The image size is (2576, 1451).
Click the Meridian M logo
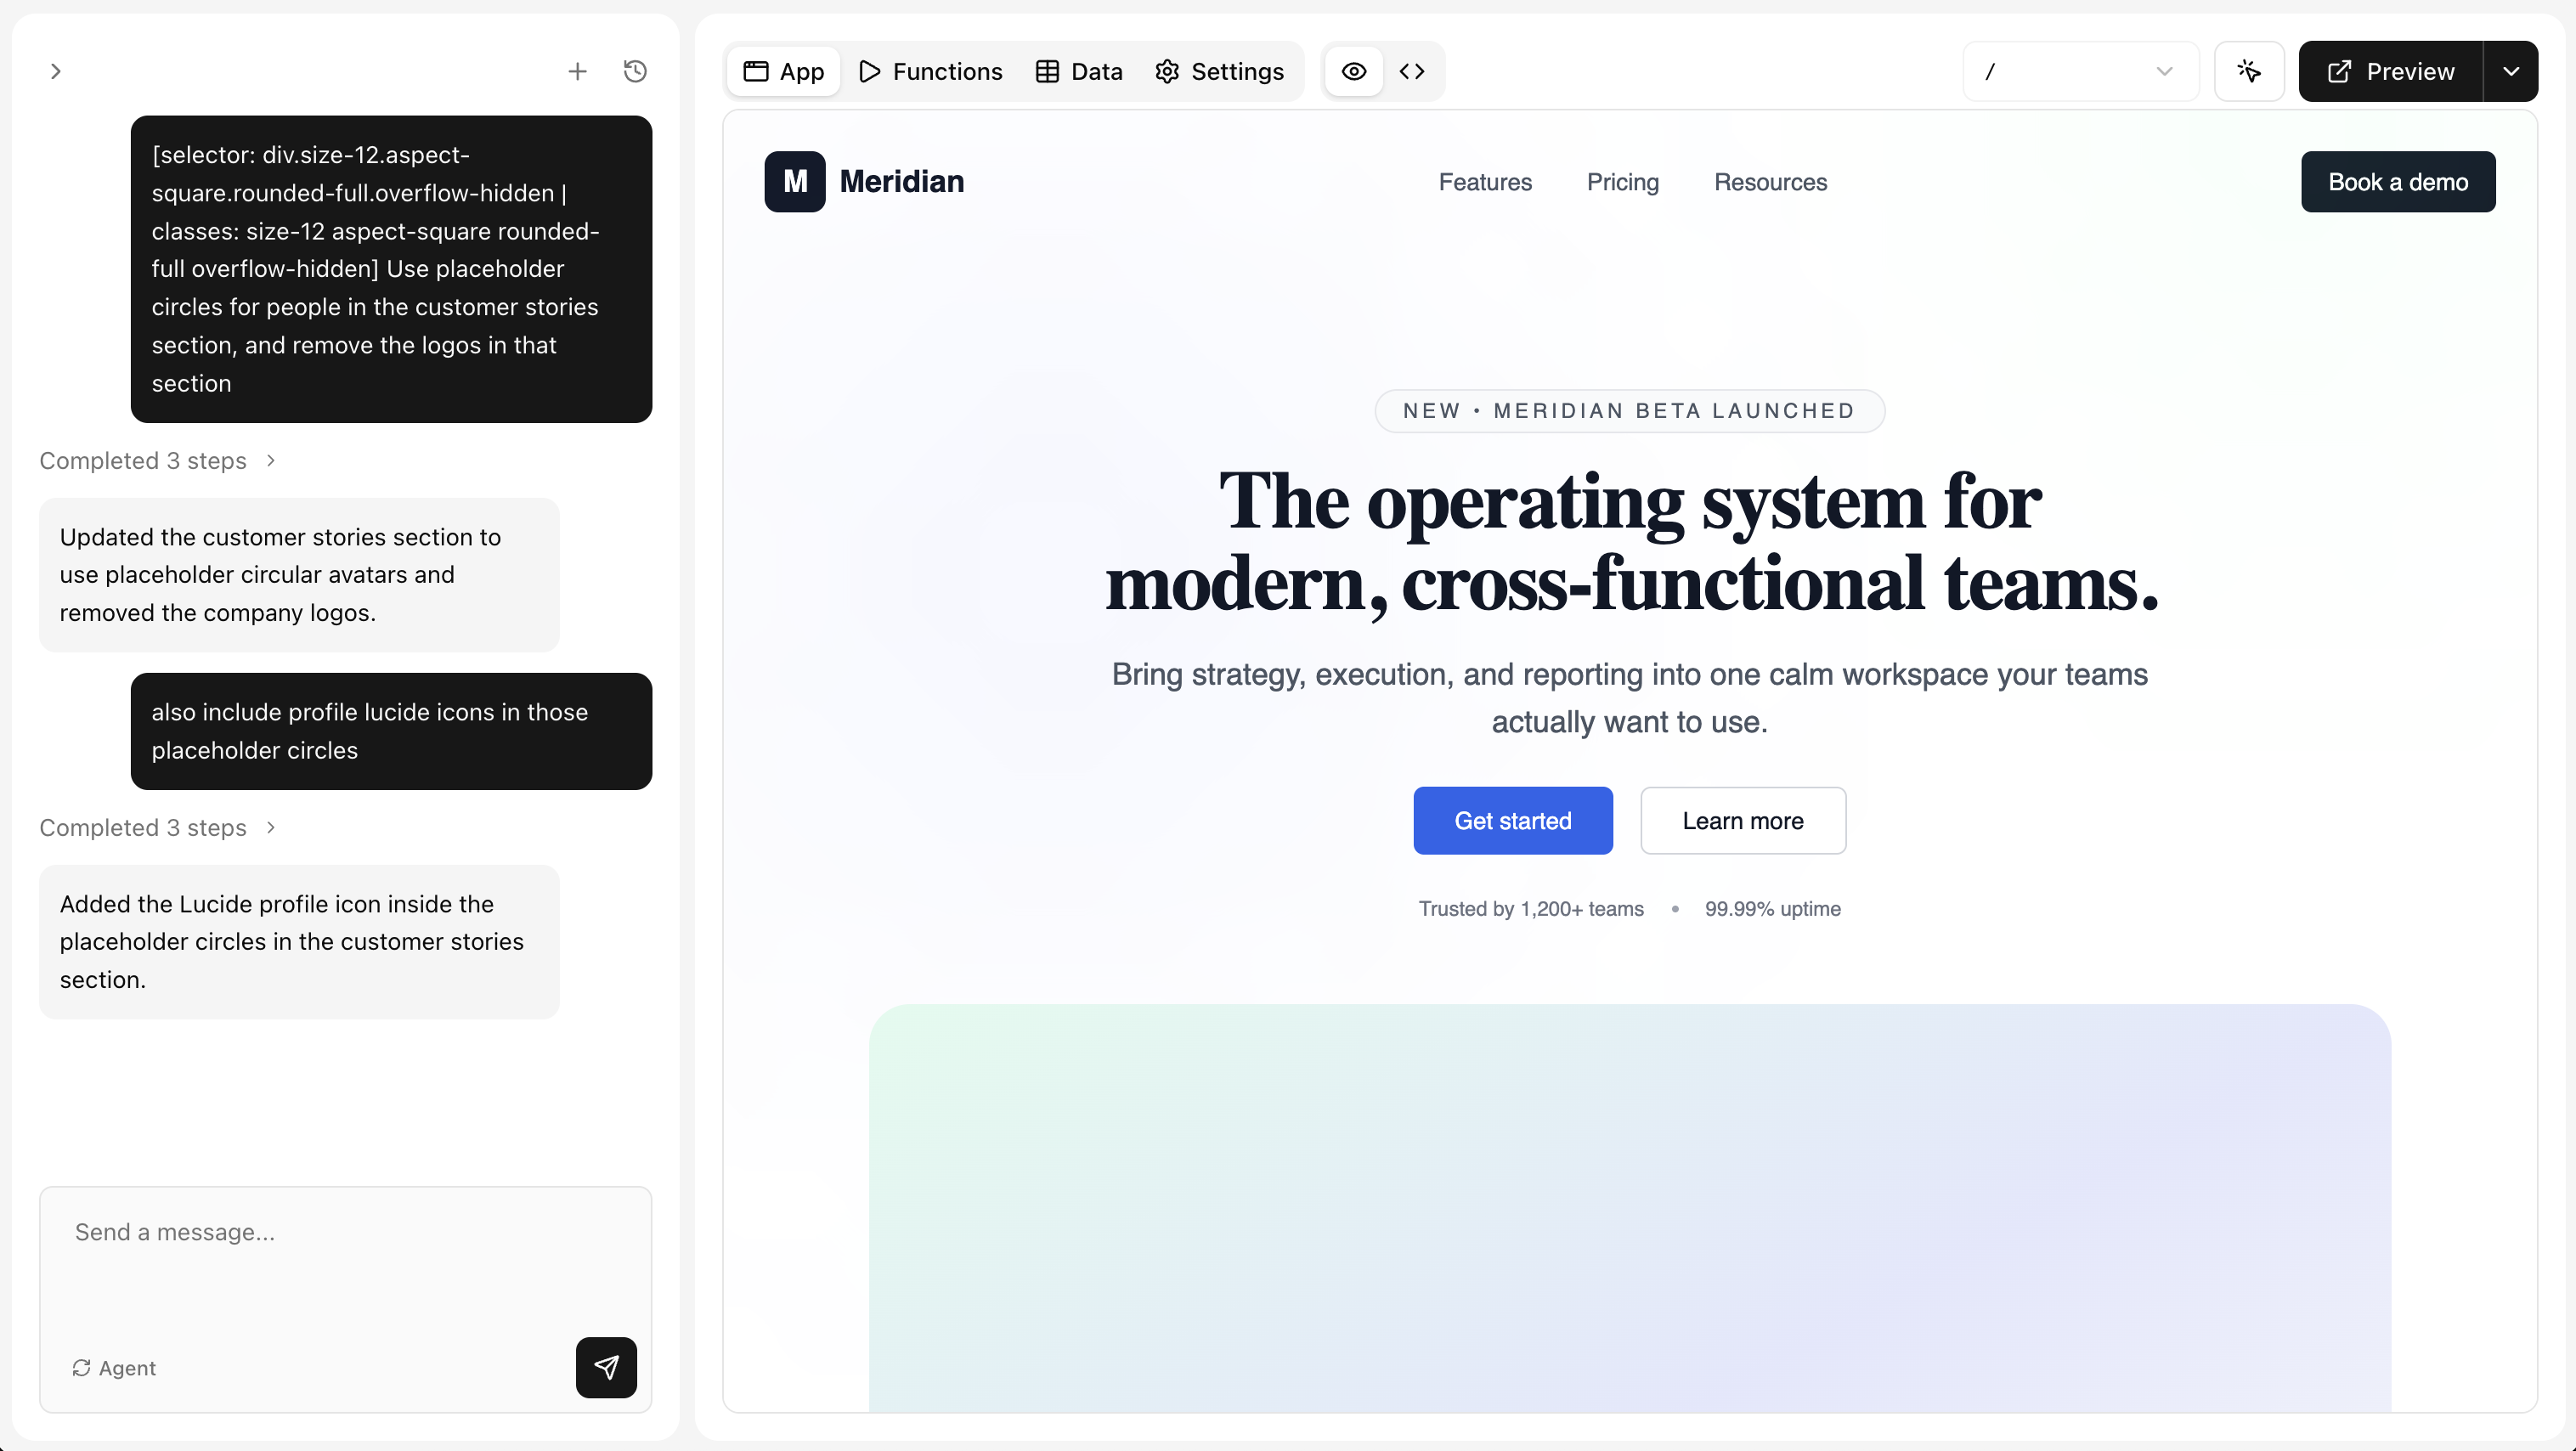pyautogui.click(x=795, y=182)
